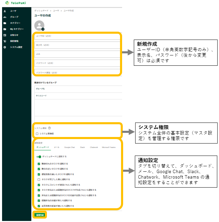Uncheck the first checked notification checkbox under the toggle
This screenshot has height=222, width=219.
[x=39, y=164]
